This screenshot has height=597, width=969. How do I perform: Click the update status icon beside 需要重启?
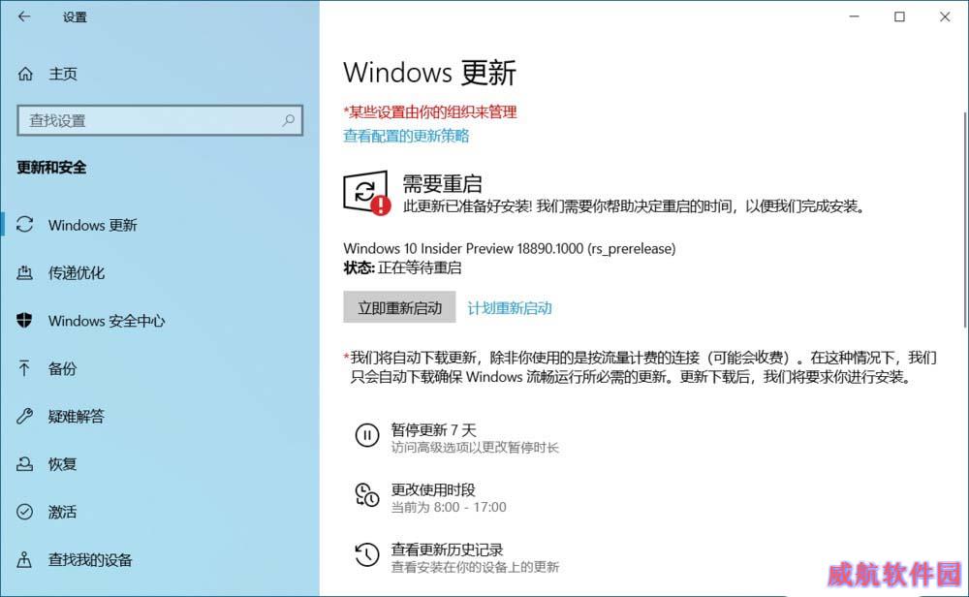click(x=366, y=192)
